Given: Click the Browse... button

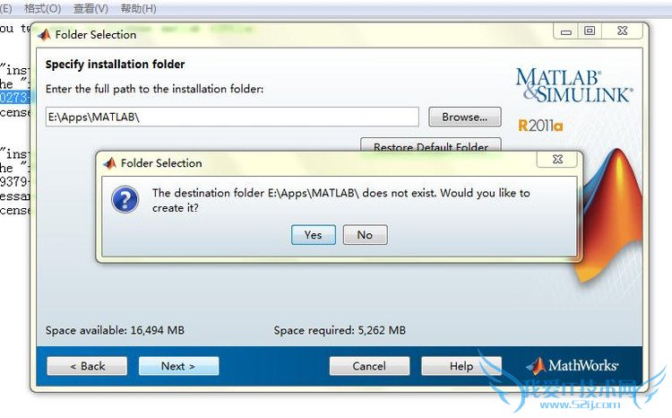Looking at the screenshot, I should [x=464, y=117].
